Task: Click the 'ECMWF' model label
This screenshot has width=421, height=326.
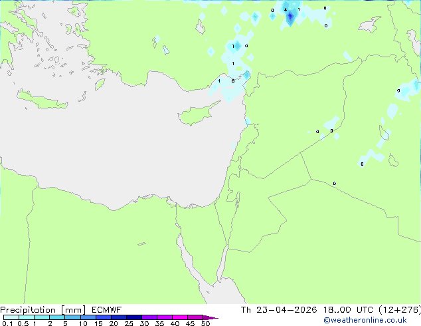Action: point(107,310)
